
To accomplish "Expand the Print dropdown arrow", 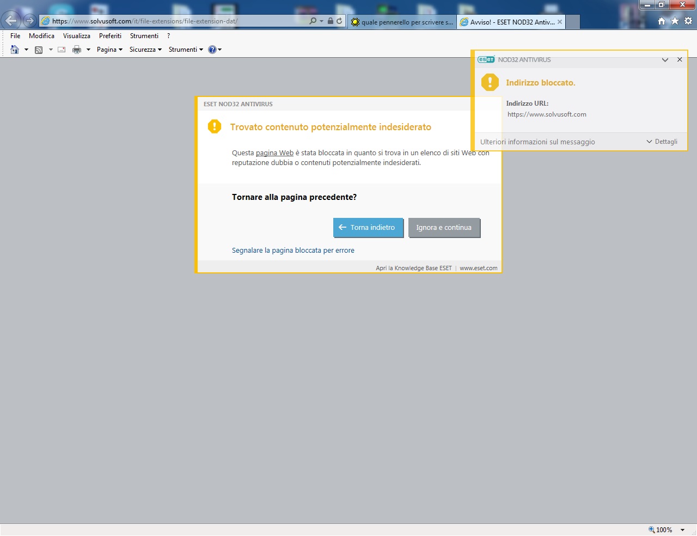I will [x=88, y=50].
